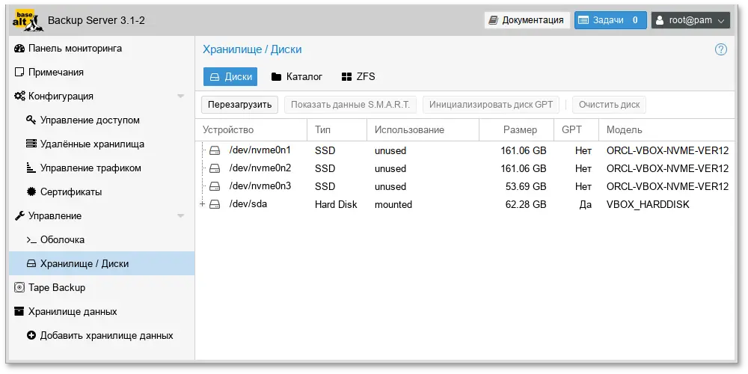This screenshot has width=748, height=374.
Task: Click the certificate icon of Сертификаты
Action: pos(31,191)
